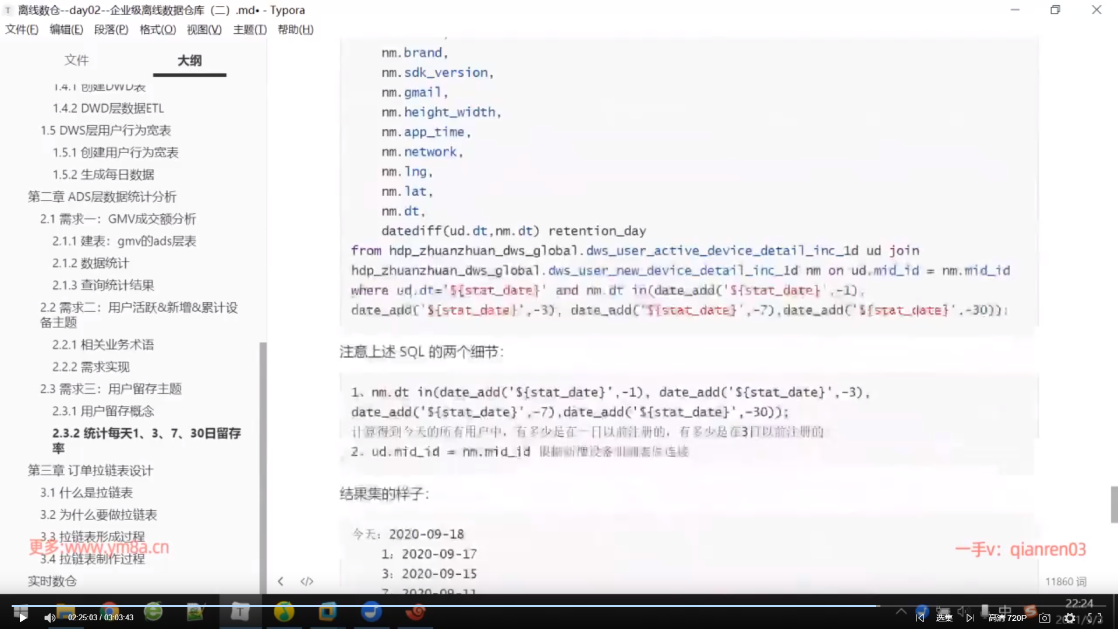Screen dimensions: 1118x629
Task: Jump to 第三章 订单拉链表设计 heading
Action: pyautogui.click(x=90, y=471)
